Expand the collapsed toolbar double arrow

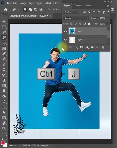2,14
